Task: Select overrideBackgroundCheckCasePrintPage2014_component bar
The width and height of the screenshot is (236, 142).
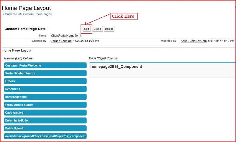Action: (x=45, y=136)
